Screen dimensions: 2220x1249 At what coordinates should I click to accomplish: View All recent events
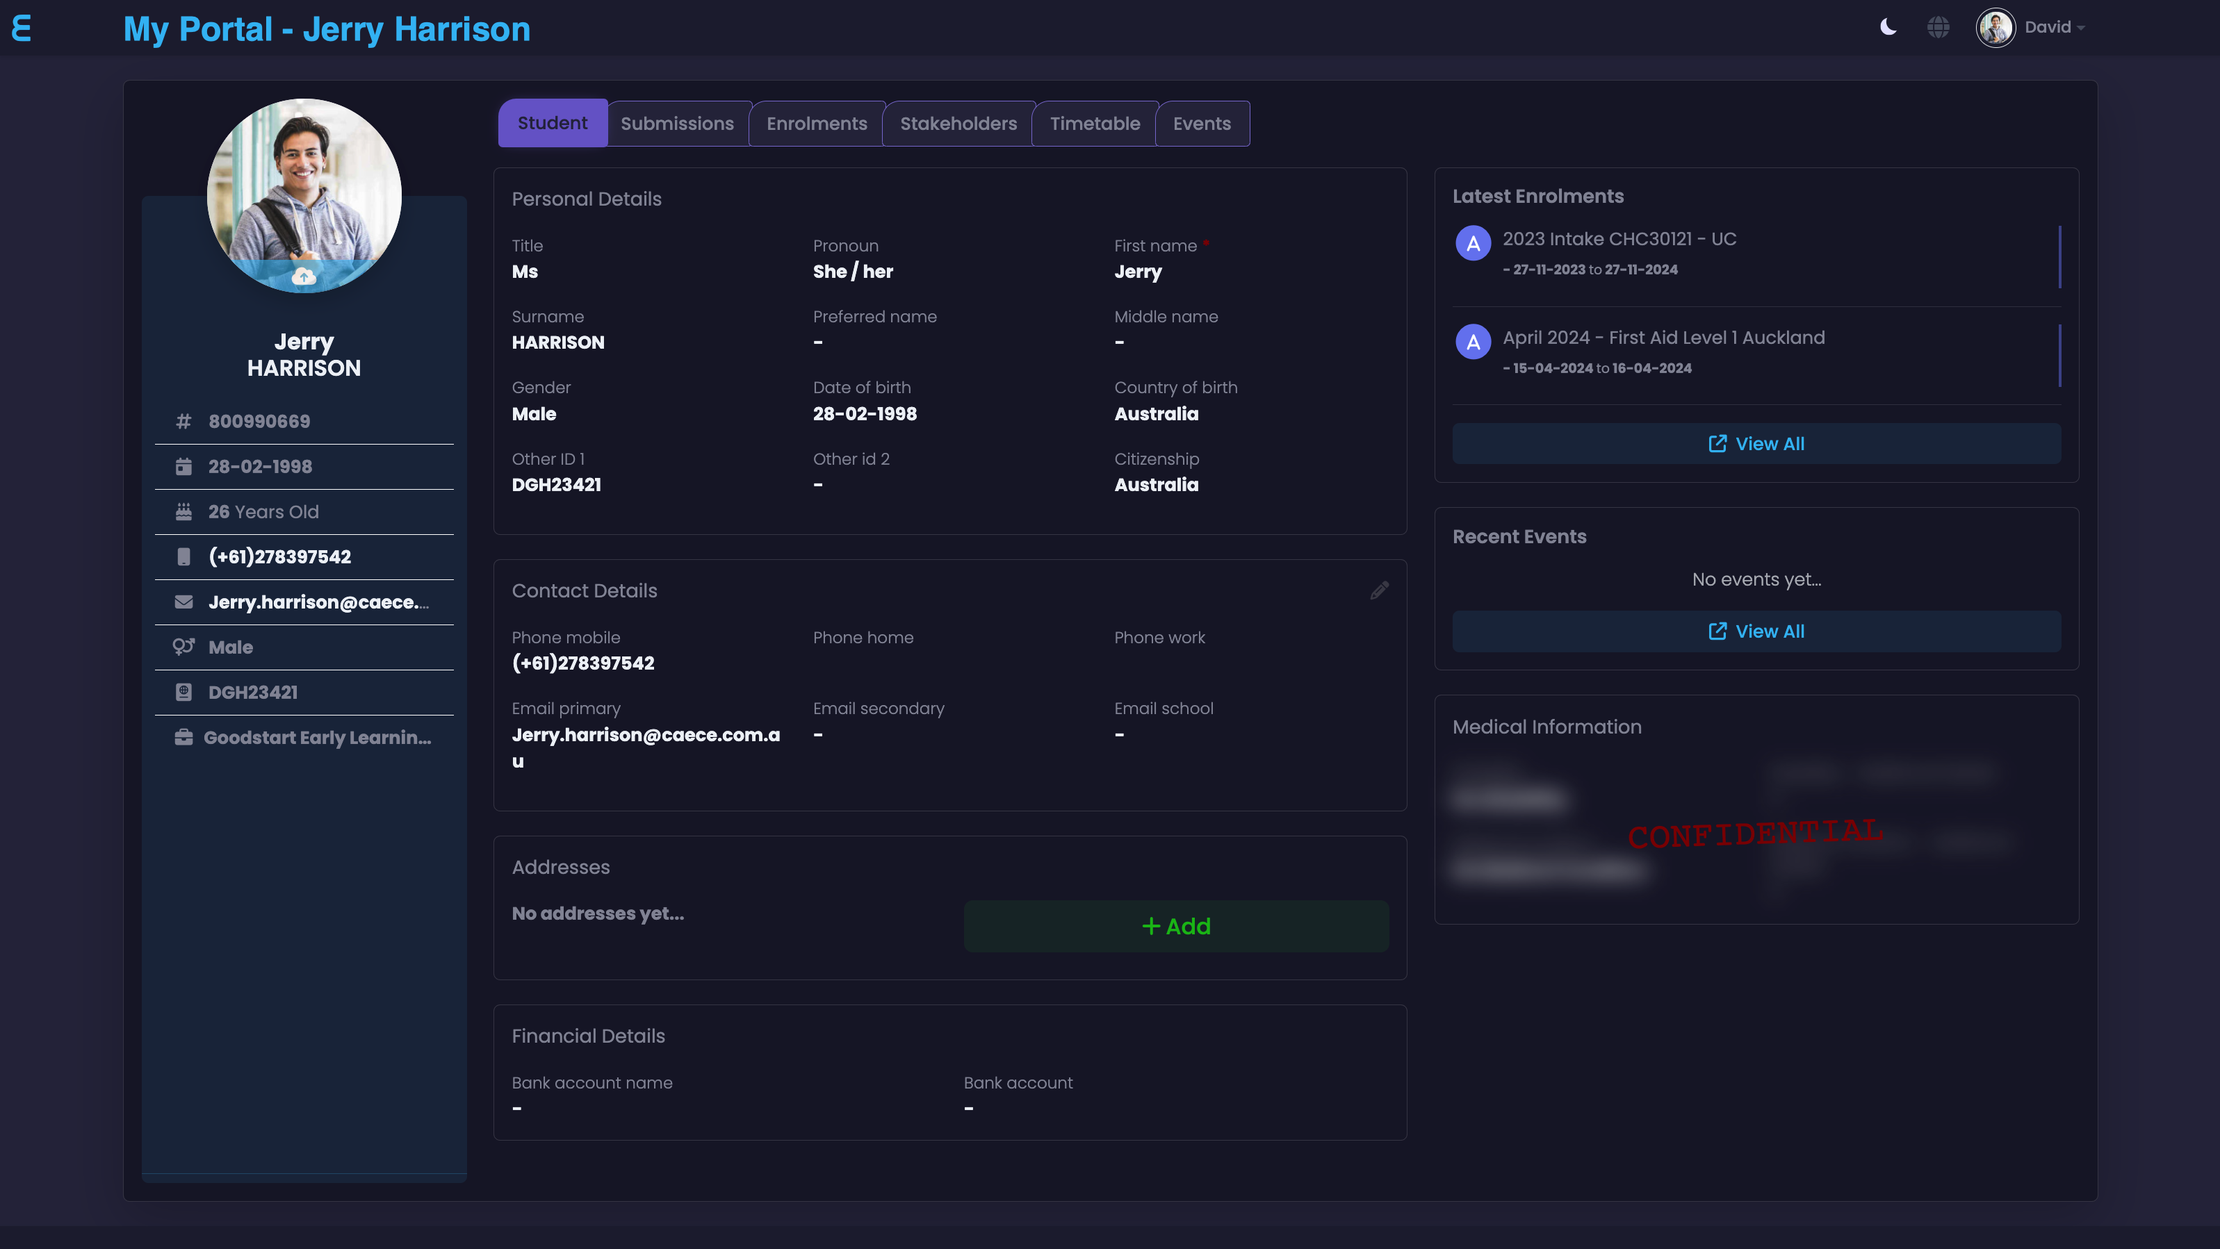pyautogui.click(x=1756, y=631)
